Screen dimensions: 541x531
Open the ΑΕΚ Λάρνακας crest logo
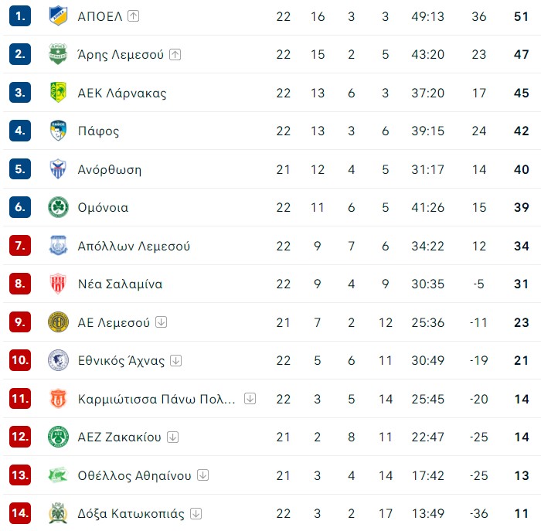tap(58, 93)
